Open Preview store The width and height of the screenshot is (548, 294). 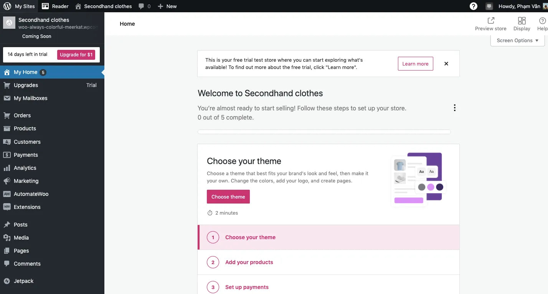click(490, 24)
